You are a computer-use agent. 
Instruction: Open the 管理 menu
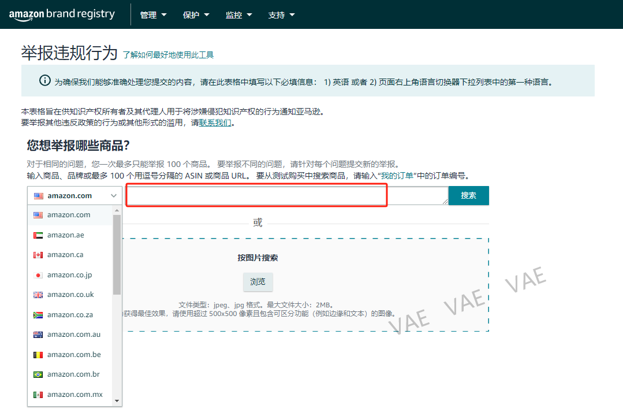(x=153, y=15)
